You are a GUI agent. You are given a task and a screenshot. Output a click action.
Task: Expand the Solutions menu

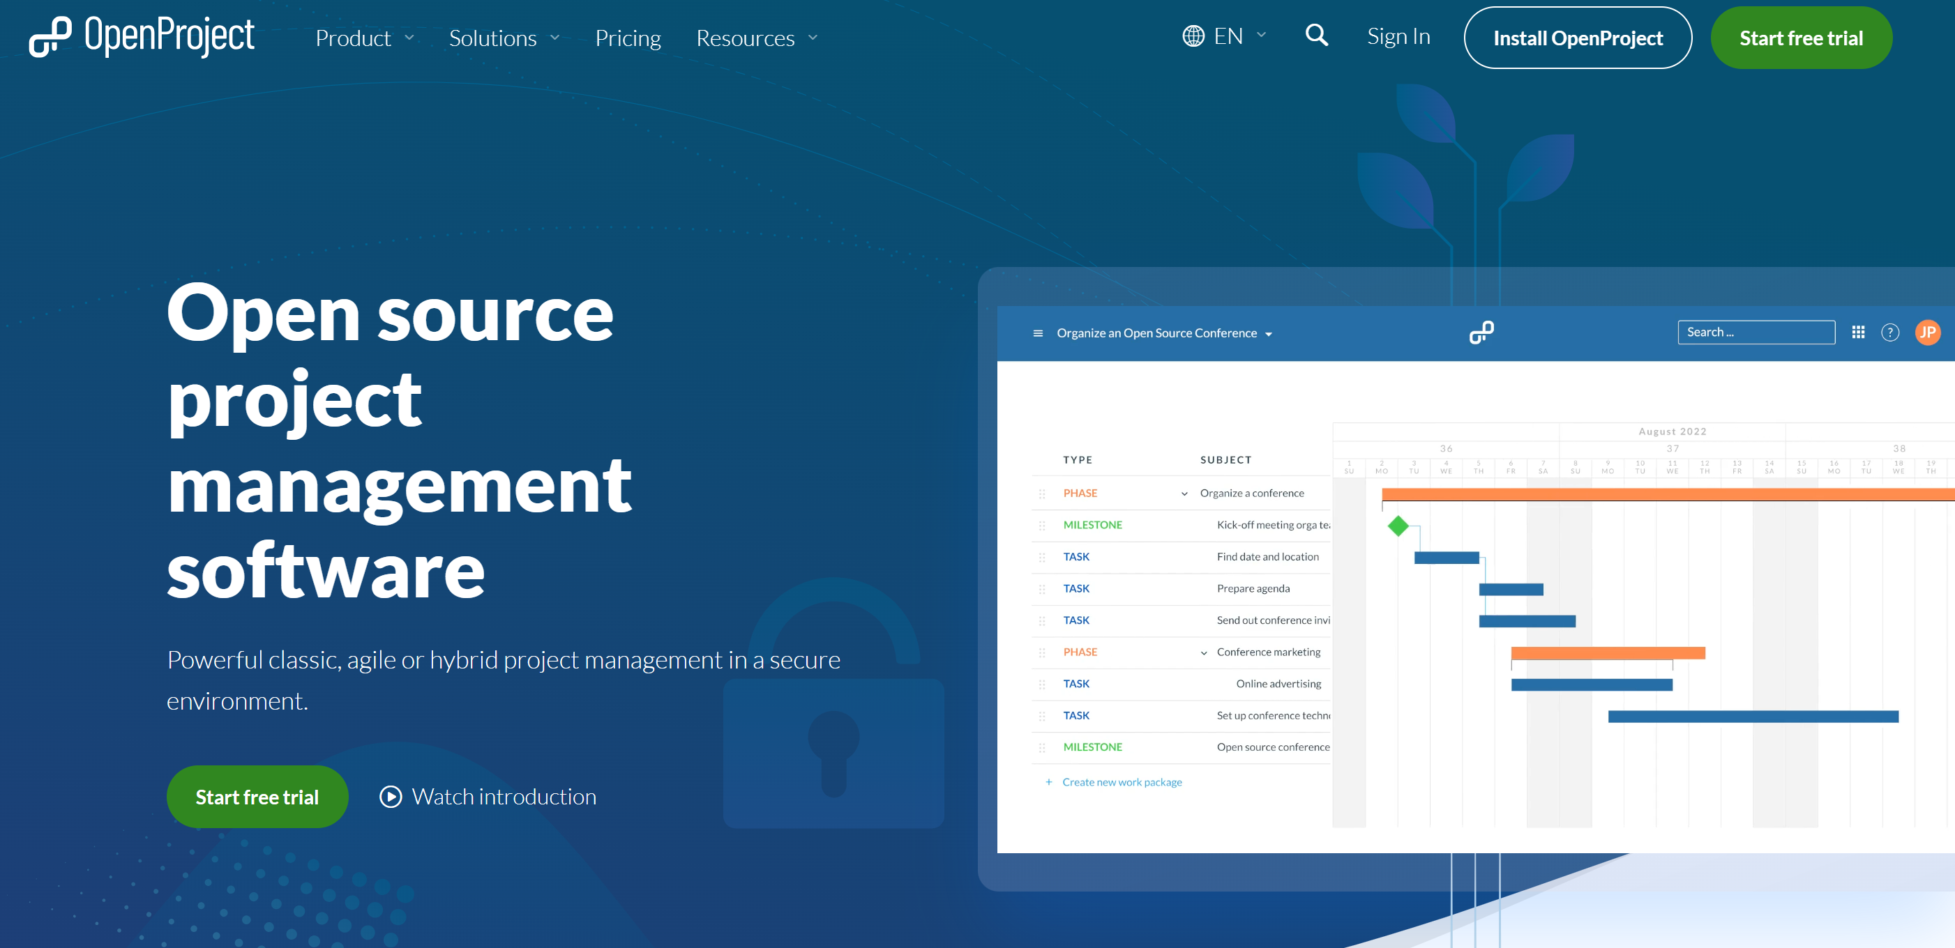click(504, 38)
